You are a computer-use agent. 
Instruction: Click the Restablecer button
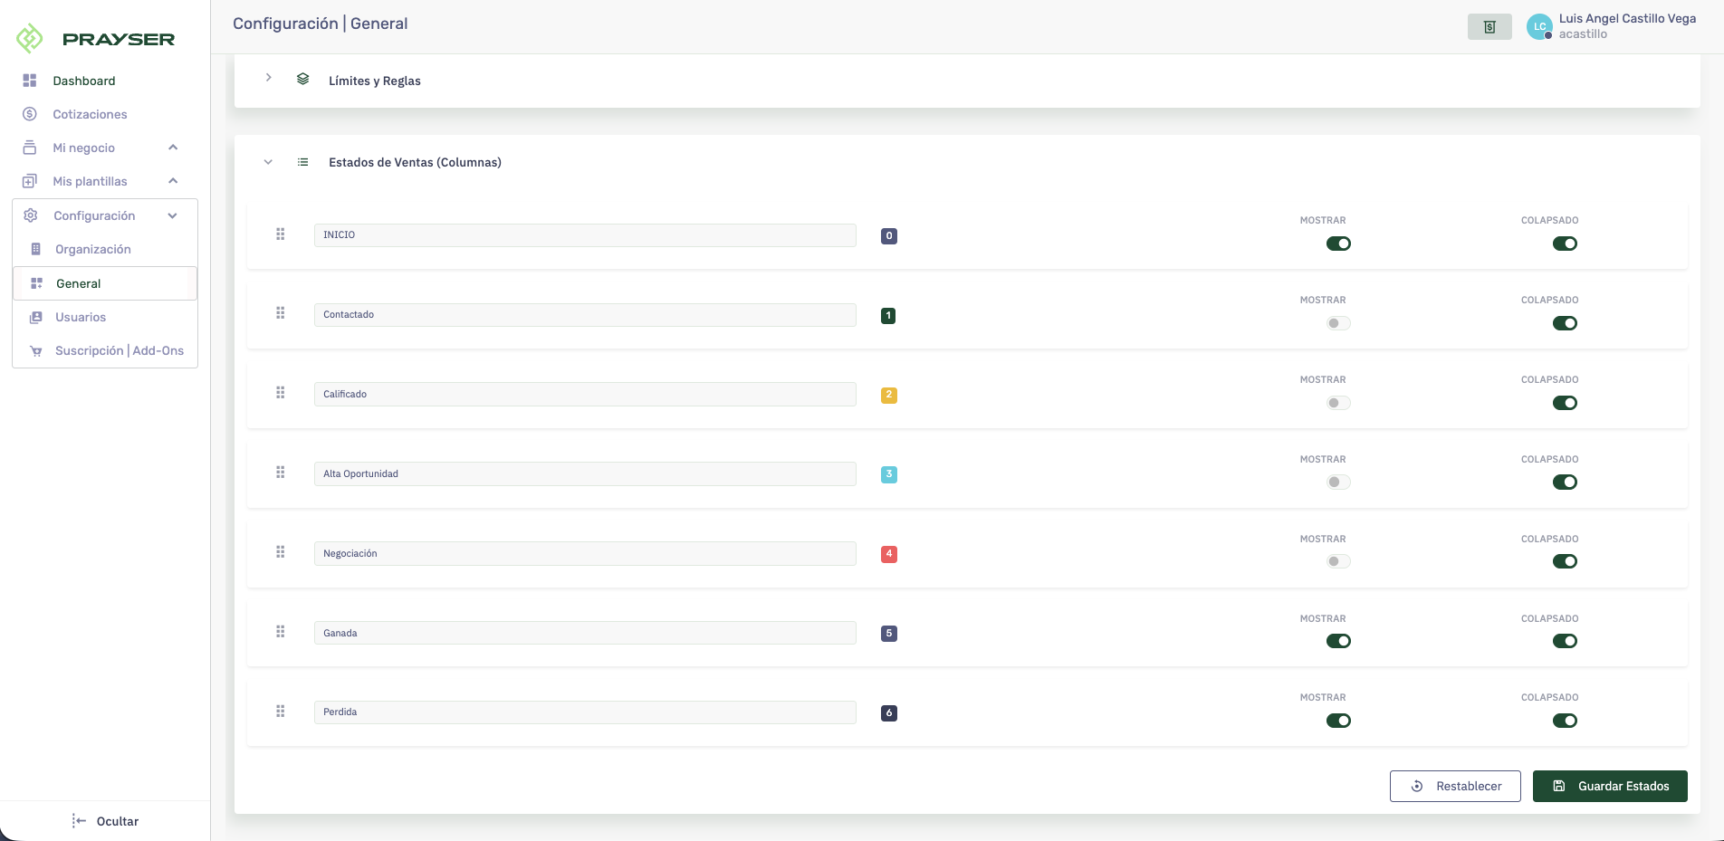coord(1455,786)
